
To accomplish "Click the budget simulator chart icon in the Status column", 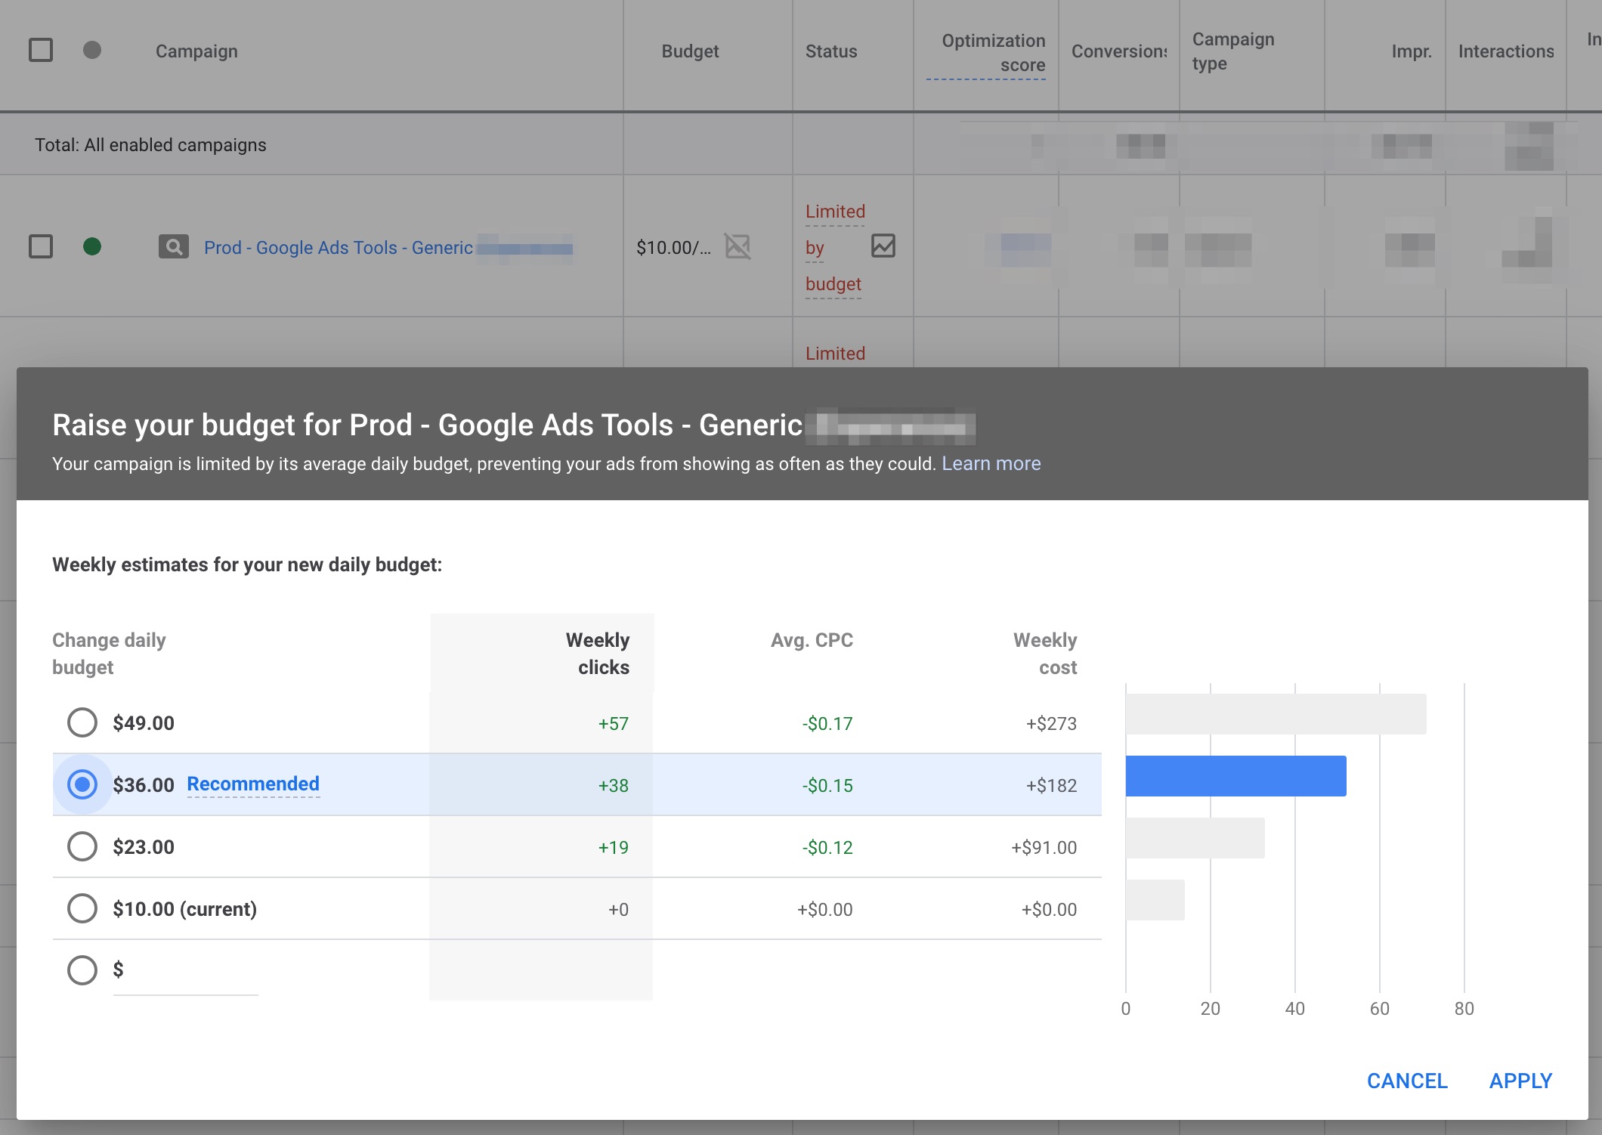I will point(883,246).
